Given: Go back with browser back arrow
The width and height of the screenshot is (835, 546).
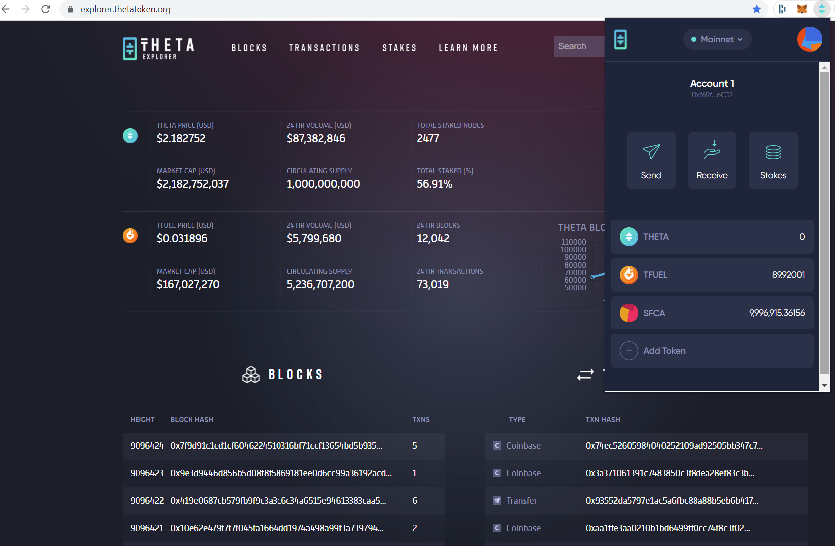Looking at the screenshot, I should (6, 9).
